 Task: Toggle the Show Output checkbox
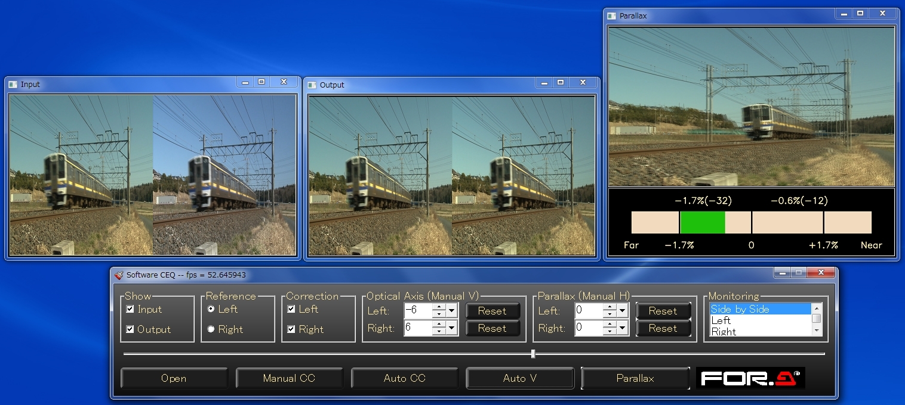(x=130, y=329)
